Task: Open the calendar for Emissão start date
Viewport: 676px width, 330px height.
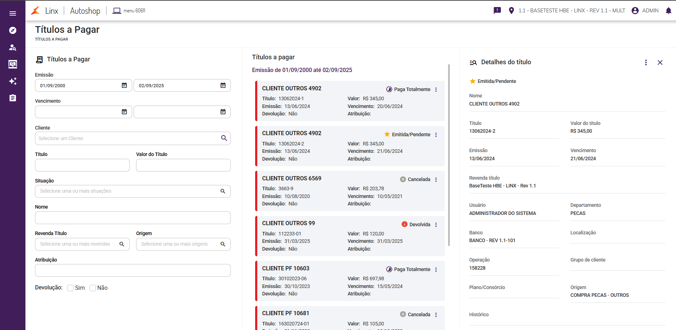Action: [124, 85]
